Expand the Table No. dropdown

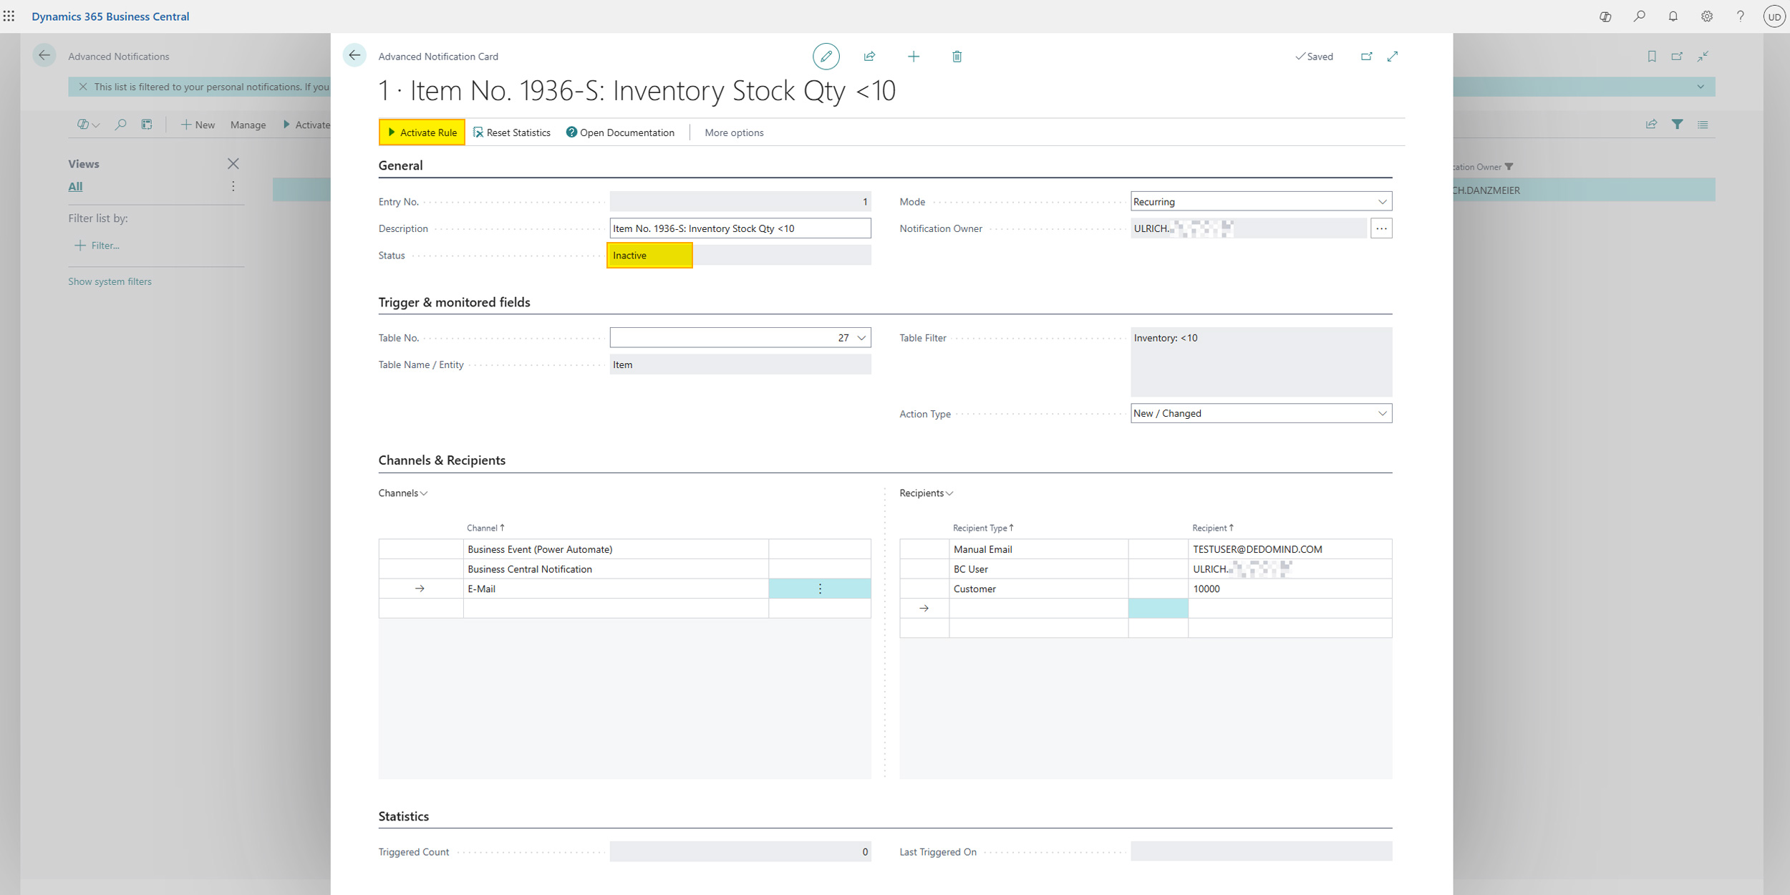861,338
